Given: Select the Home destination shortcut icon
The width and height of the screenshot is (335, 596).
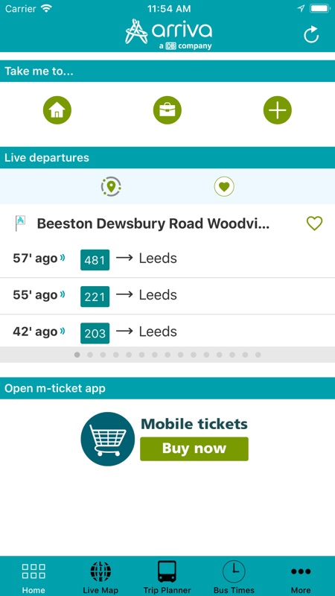Looking at the screenshot, I should point(57,110).
